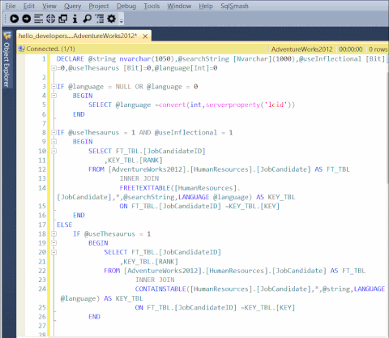This screenshot has width=389, height=338.
Task: Collapse the BEGIN block on line 19
Action: [53, 243]
